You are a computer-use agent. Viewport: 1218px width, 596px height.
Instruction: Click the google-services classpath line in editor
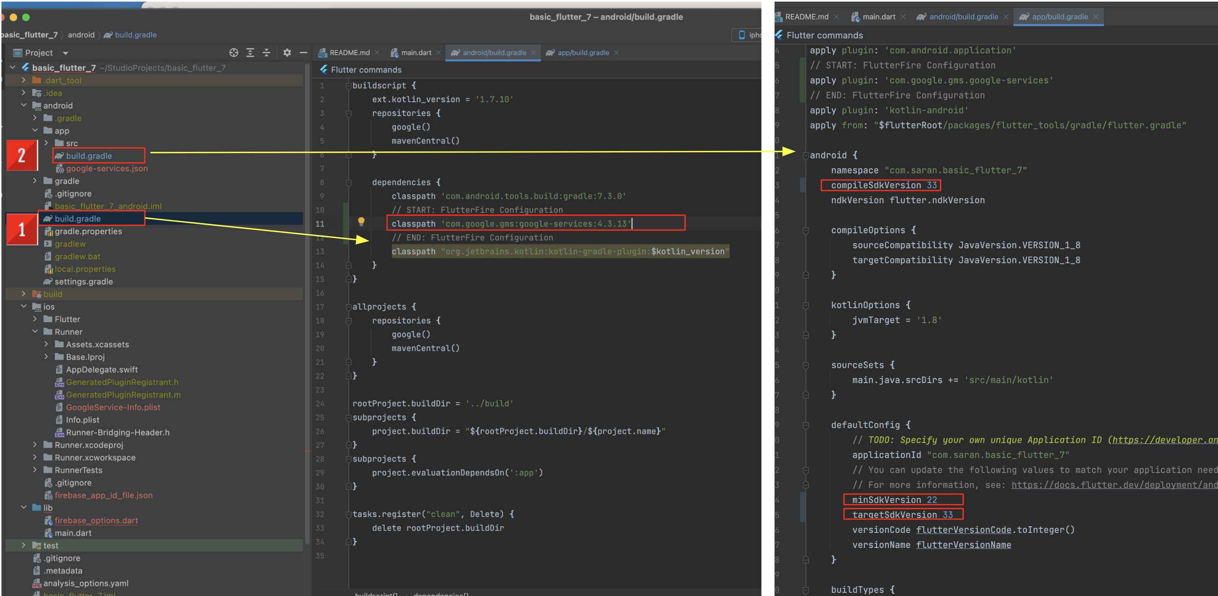tap(511, 224)
